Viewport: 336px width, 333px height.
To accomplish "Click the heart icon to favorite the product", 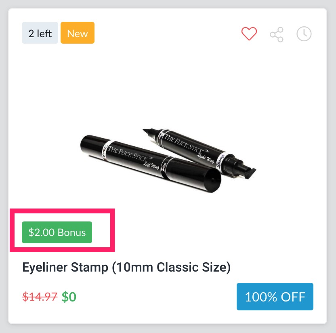I will pos(249,34).
